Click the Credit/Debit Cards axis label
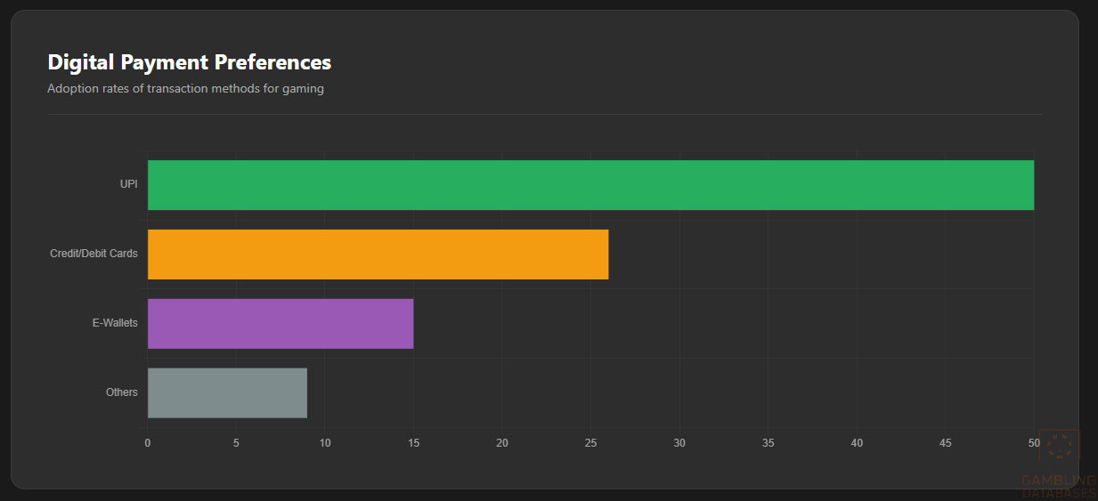Screen dimensions: 1098x501 [x=94, y=254]
